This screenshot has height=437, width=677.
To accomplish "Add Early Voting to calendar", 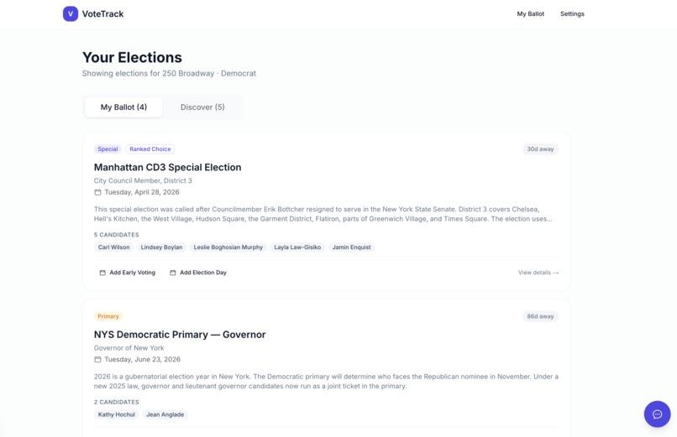I will (128, 273).
